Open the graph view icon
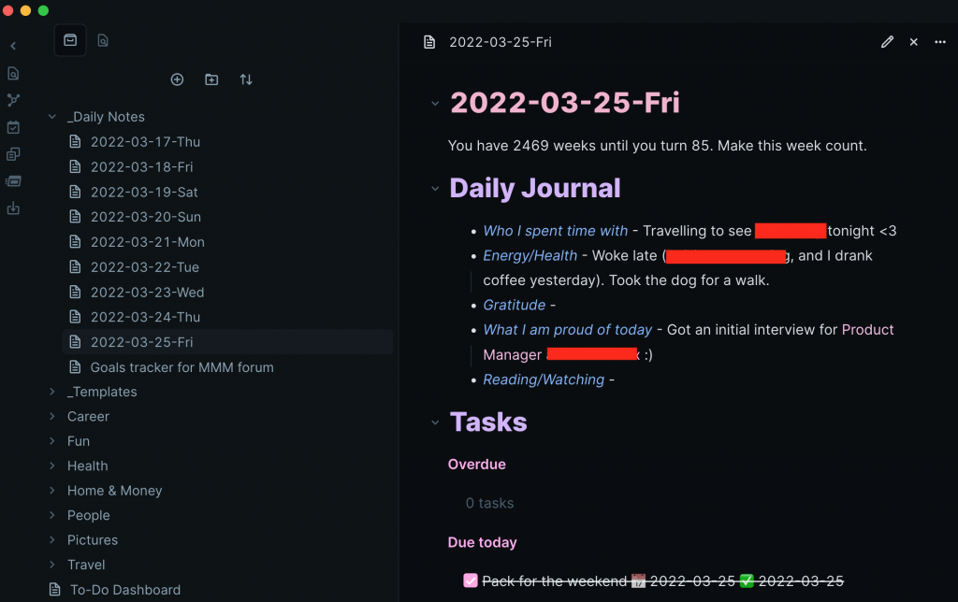Image resolution: width=958 pixels, height=602 pixels. (x=13, y=100)
